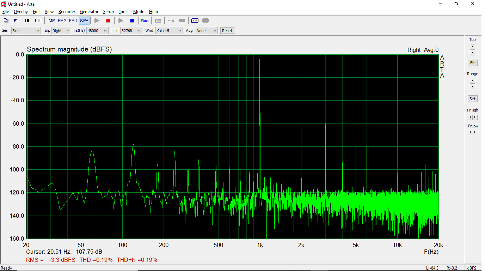485x271 pixels.
Task: Open the Generator menu
Action: [x=89, y=12]
